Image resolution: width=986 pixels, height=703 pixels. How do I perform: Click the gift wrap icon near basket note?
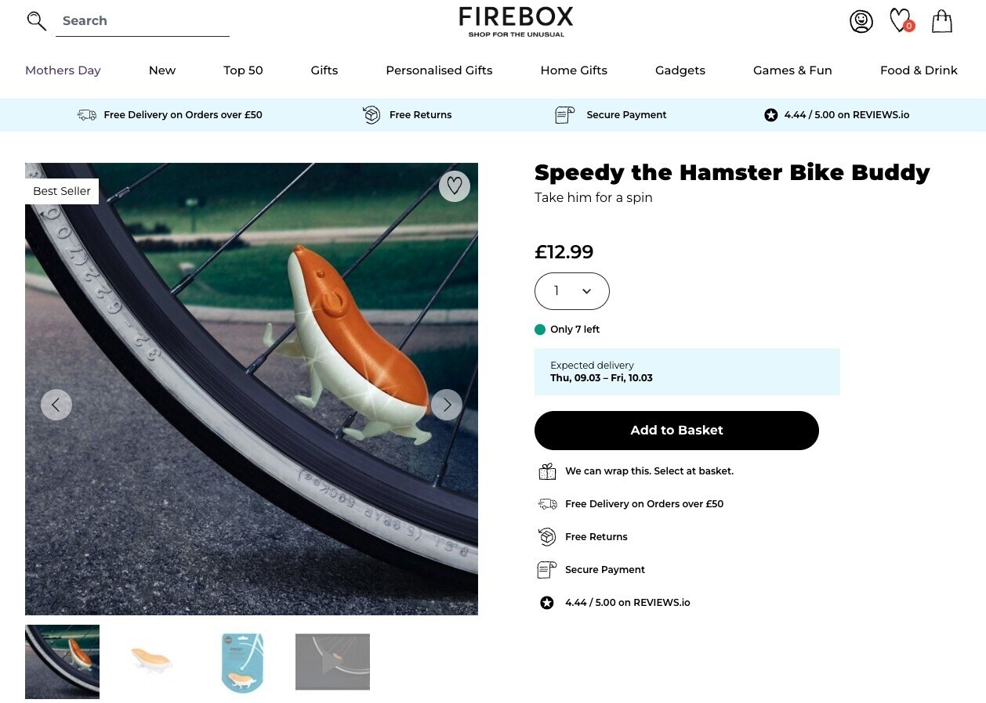tap(546, 470)
